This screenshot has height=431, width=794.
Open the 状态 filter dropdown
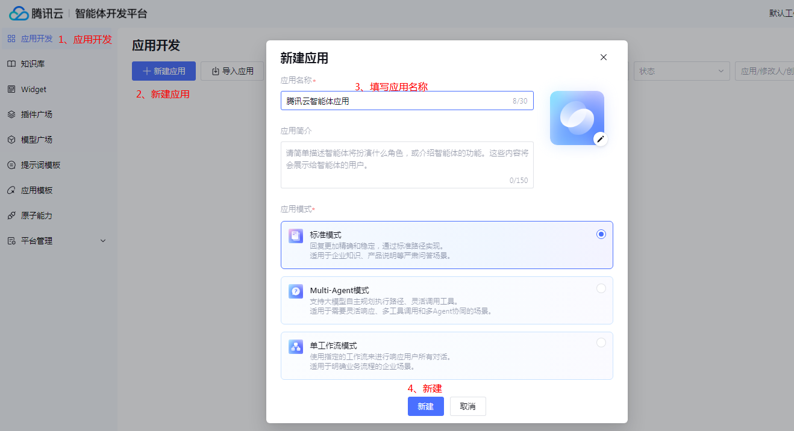pos(681,71)
